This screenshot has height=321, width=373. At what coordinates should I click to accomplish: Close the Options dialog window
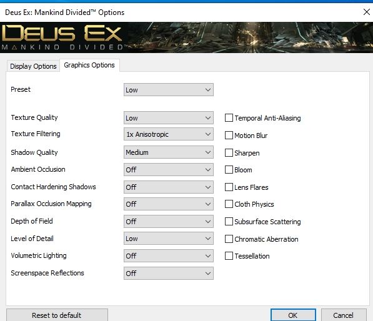[367, 12]
